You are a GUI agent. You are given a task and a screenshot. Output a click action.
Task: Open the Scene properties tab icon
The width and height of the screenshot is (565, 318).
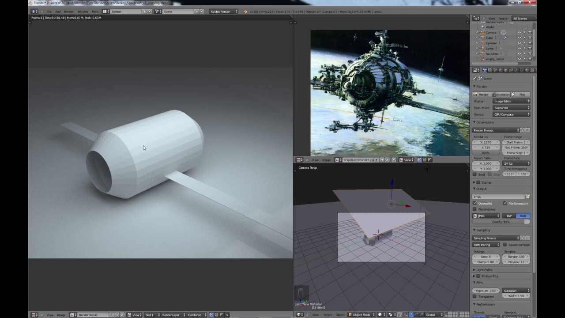[495, 70]
